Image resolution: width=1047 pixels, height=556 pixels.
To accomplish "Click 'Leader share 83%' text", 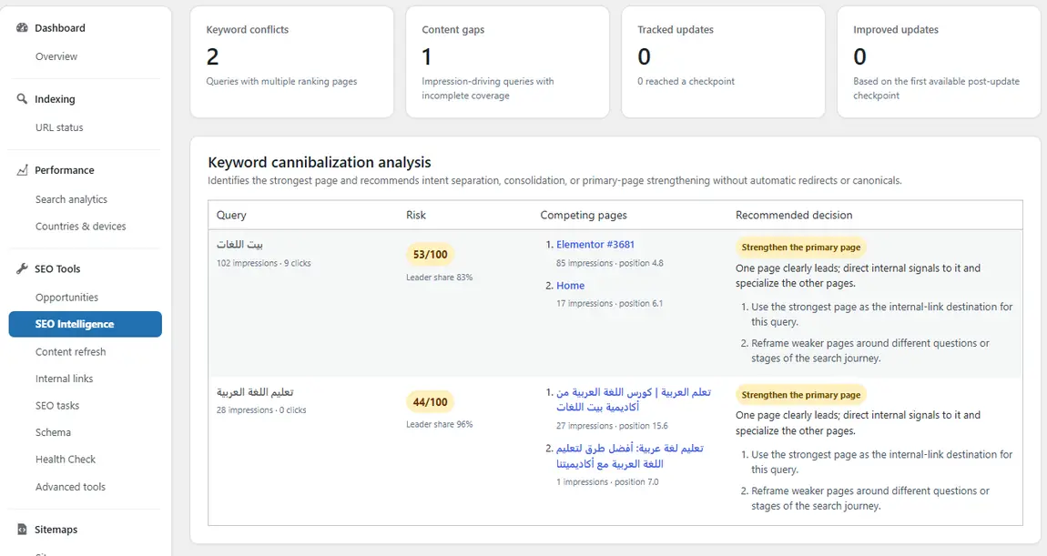I will [440, 277].
